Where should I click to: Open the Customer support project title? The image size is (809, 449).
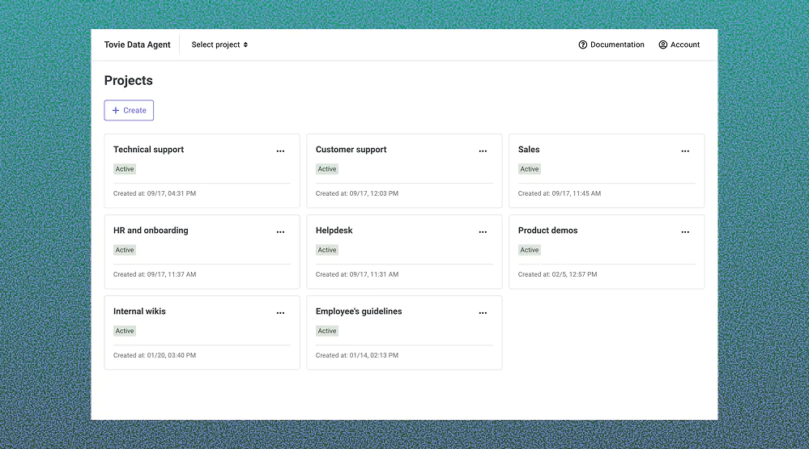(351, 150)
